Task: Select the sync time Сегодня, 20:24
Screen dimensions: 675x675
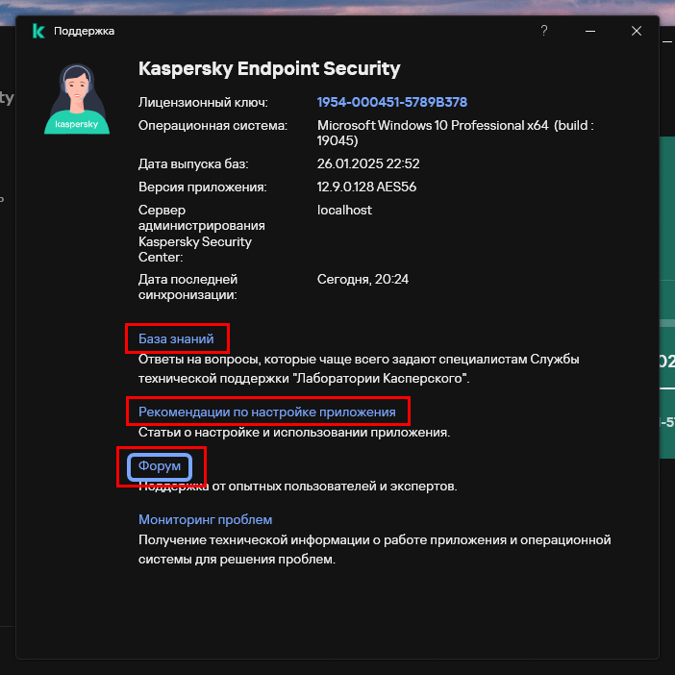Action: tap(362, 280)
